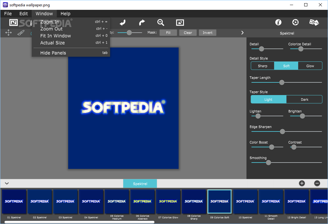Click the show original image icon
Screen dimensions: 328x224
180,22
